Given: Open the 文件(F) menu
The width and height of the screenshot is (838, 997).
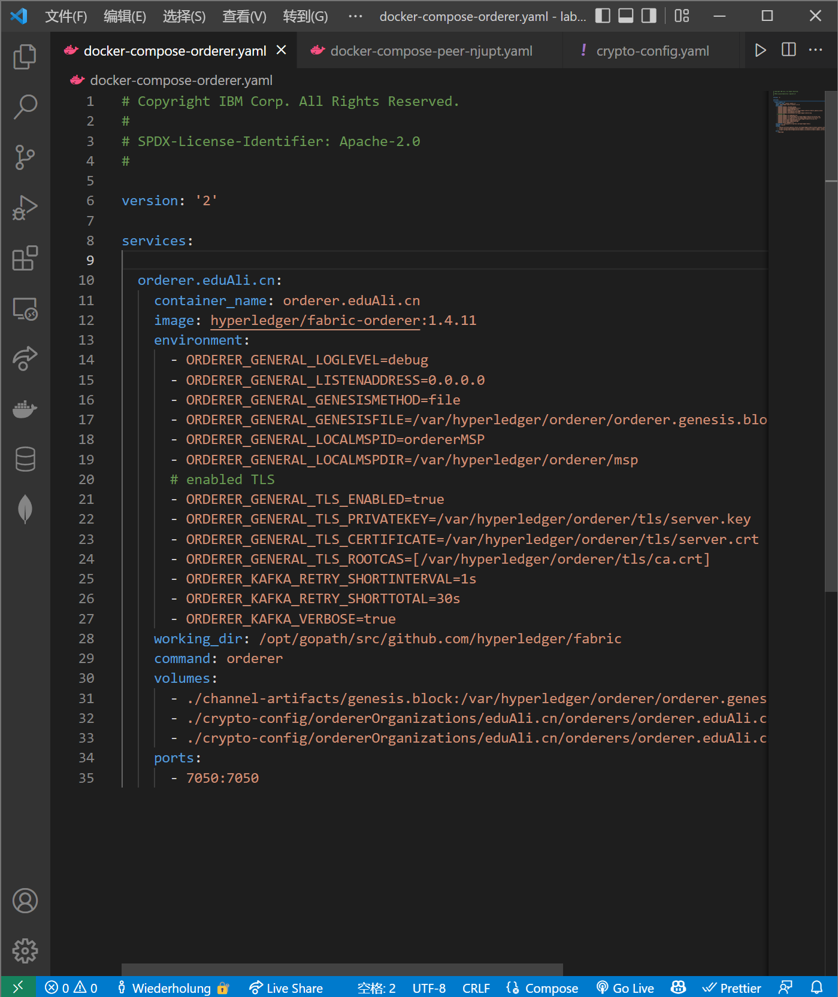Looking at the screenshot, I should pyautogui.click(x=66, y=16).
